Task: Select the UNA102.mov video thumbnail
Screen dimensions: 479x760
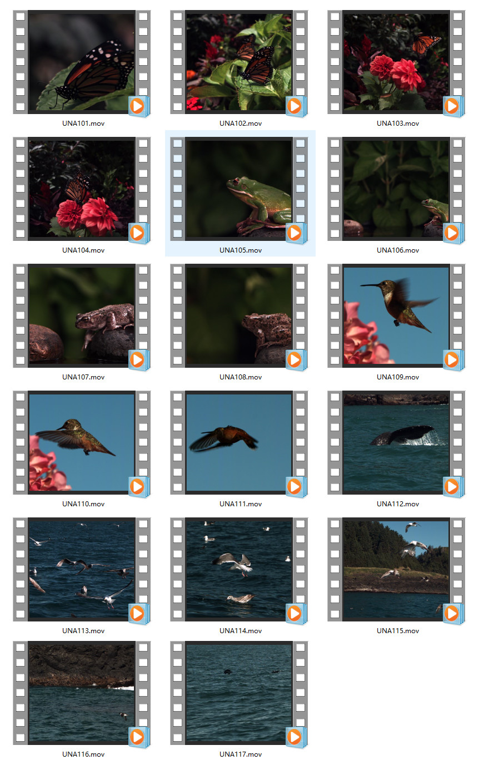Action: (238, 62)
